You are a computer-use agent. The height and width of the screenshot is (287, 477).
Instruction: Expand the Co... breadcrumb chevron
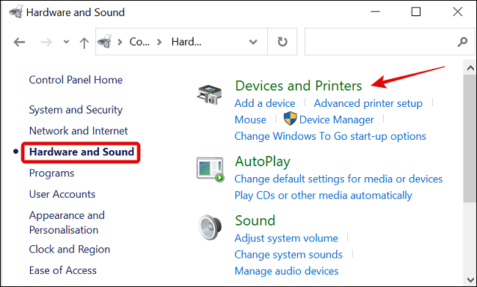159,42
